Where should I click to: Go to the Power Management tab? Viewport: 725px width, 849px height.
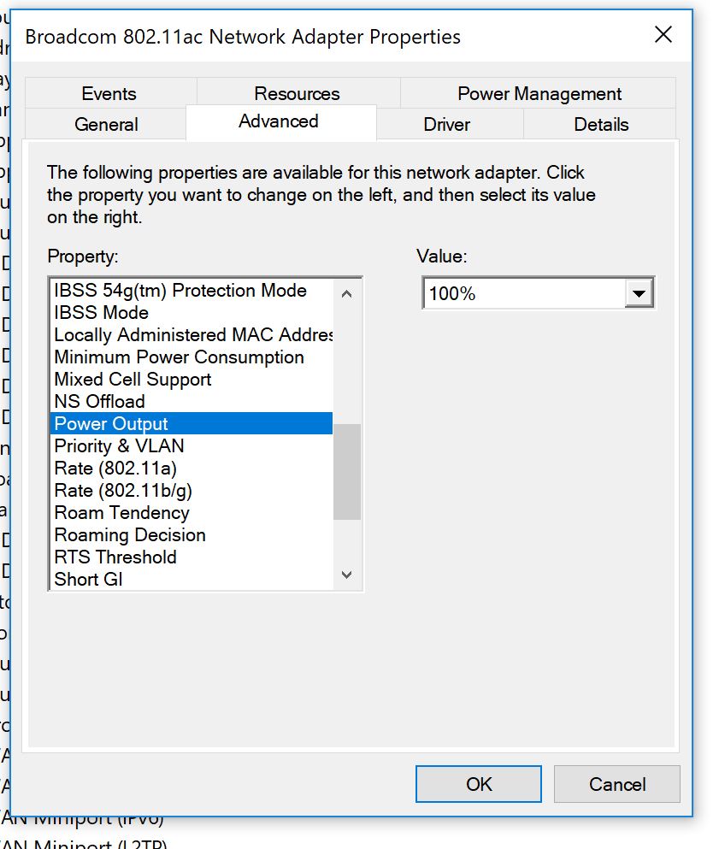click(539, 93)
